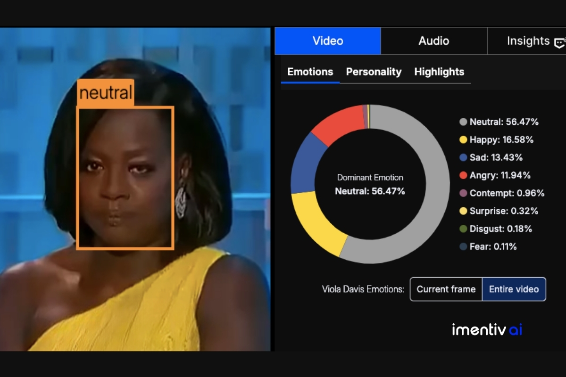Click the Insights tab icon
The image size is (566, 377).
(x=559, y=42)
